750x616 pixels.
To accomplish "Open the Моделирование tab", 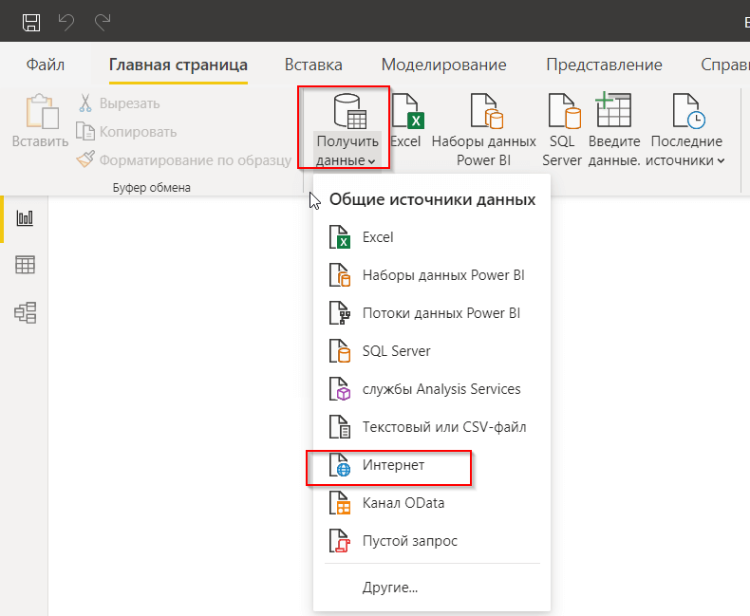I will click(443, 65).
